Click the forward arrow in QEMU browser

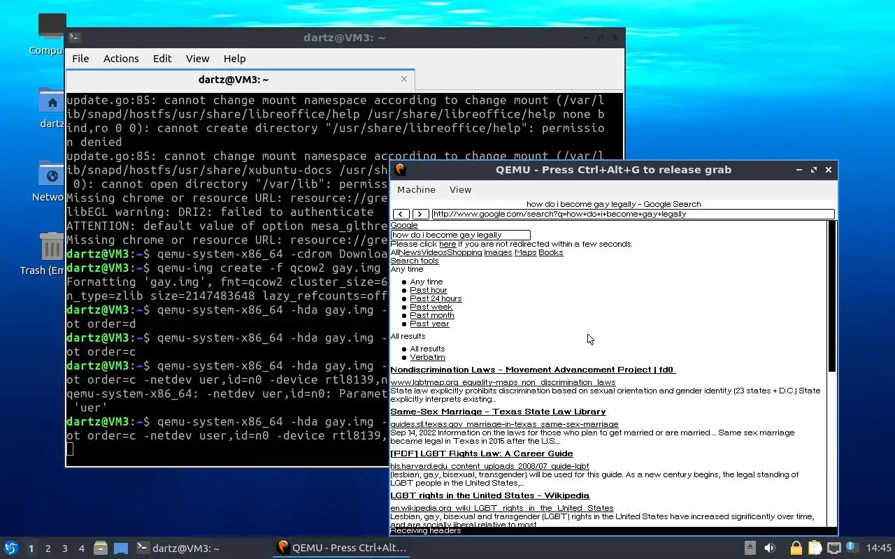[x=420, y=214]
